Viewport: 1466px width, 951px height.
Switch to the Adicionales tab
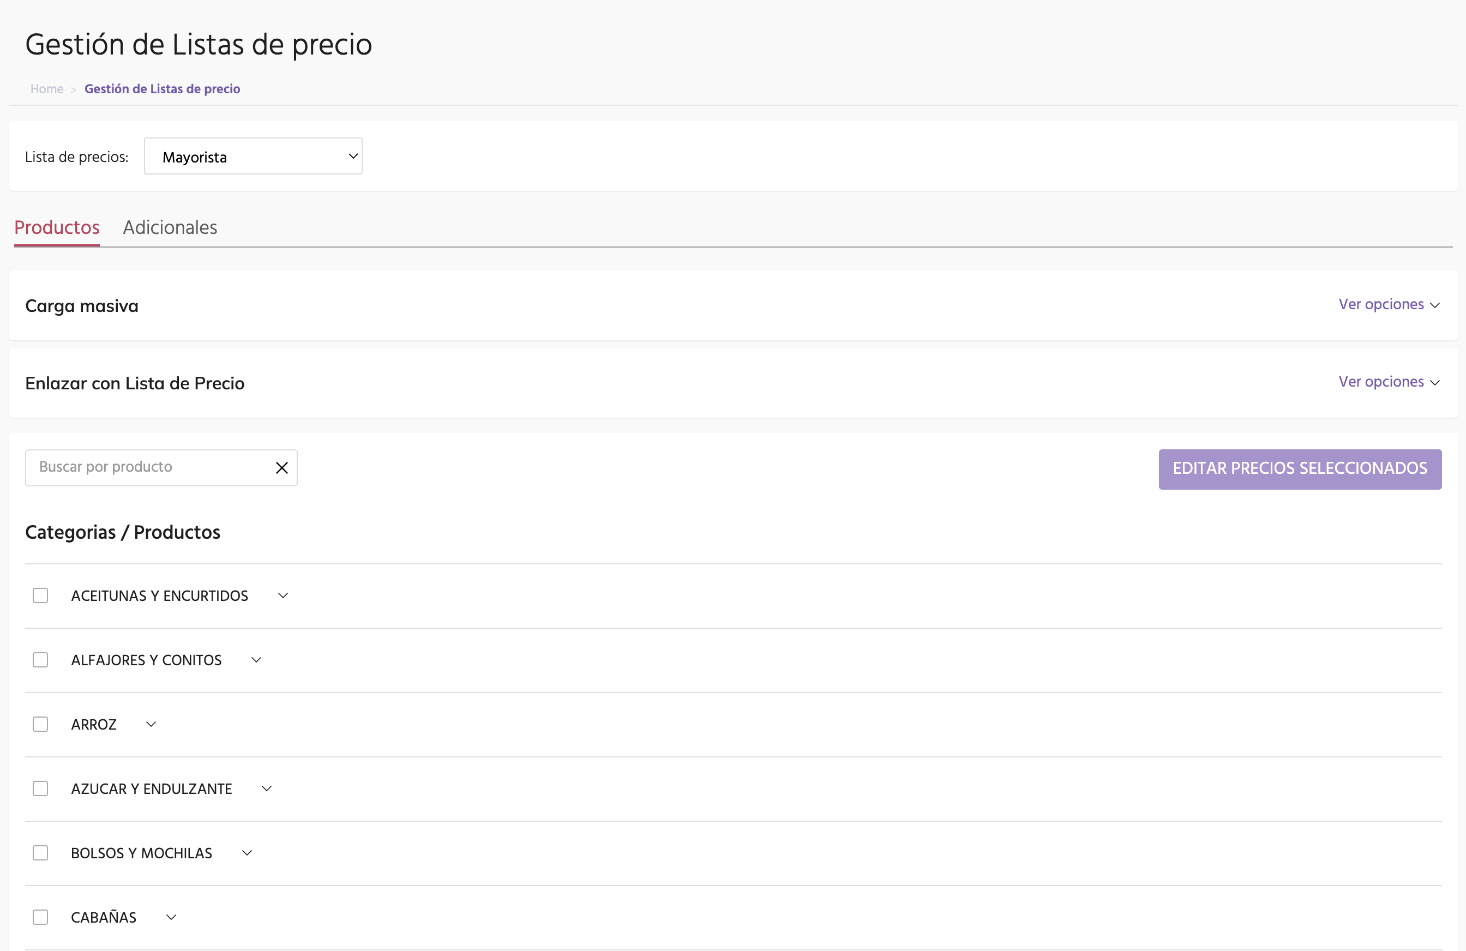pos(170,228)
